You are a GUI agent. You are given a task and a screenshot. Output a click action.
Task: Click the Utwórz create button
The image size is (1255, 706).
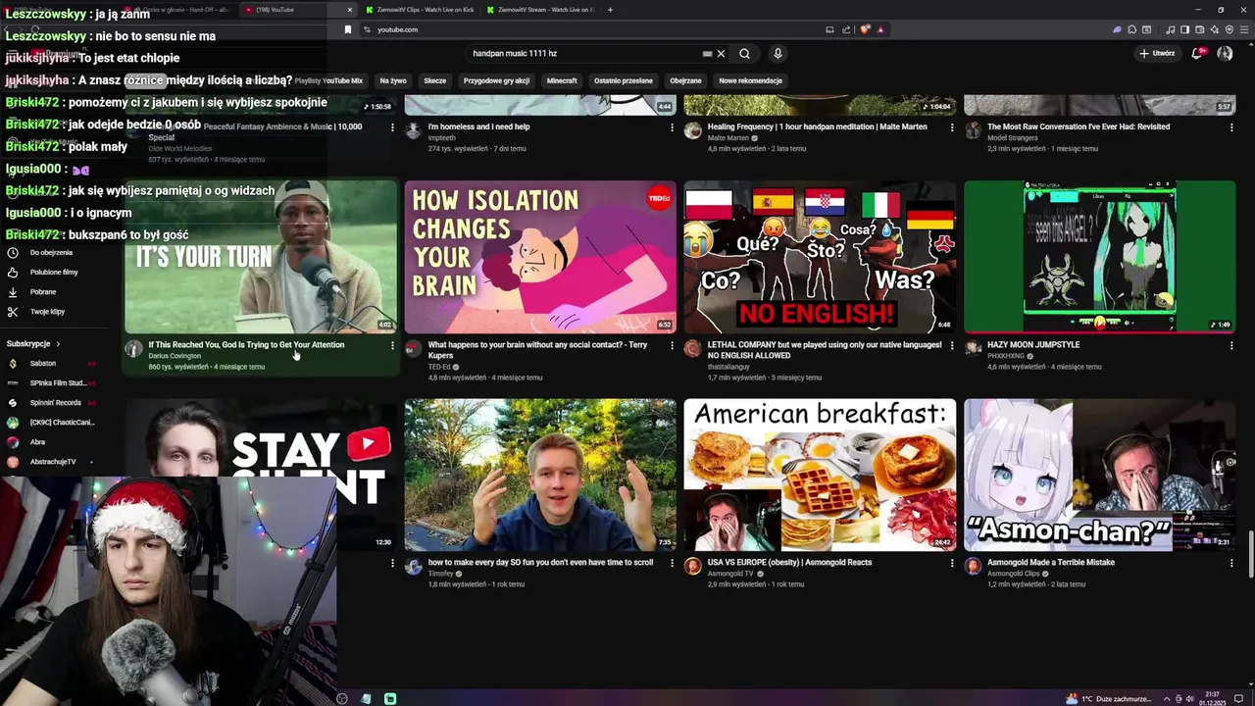pos(1157,53)
